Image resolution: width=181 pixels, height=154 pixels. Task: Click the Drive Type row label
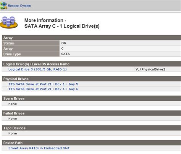pyautogui.click(x=31, y=54)
